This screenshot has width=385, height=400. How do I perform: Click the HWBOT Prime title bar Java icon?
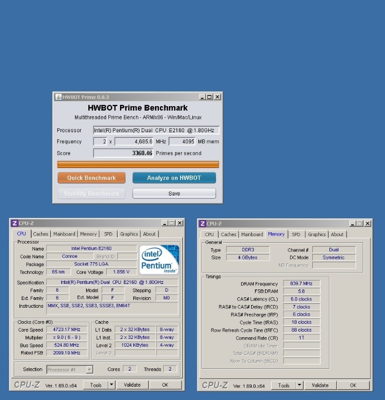click(58, 97)
